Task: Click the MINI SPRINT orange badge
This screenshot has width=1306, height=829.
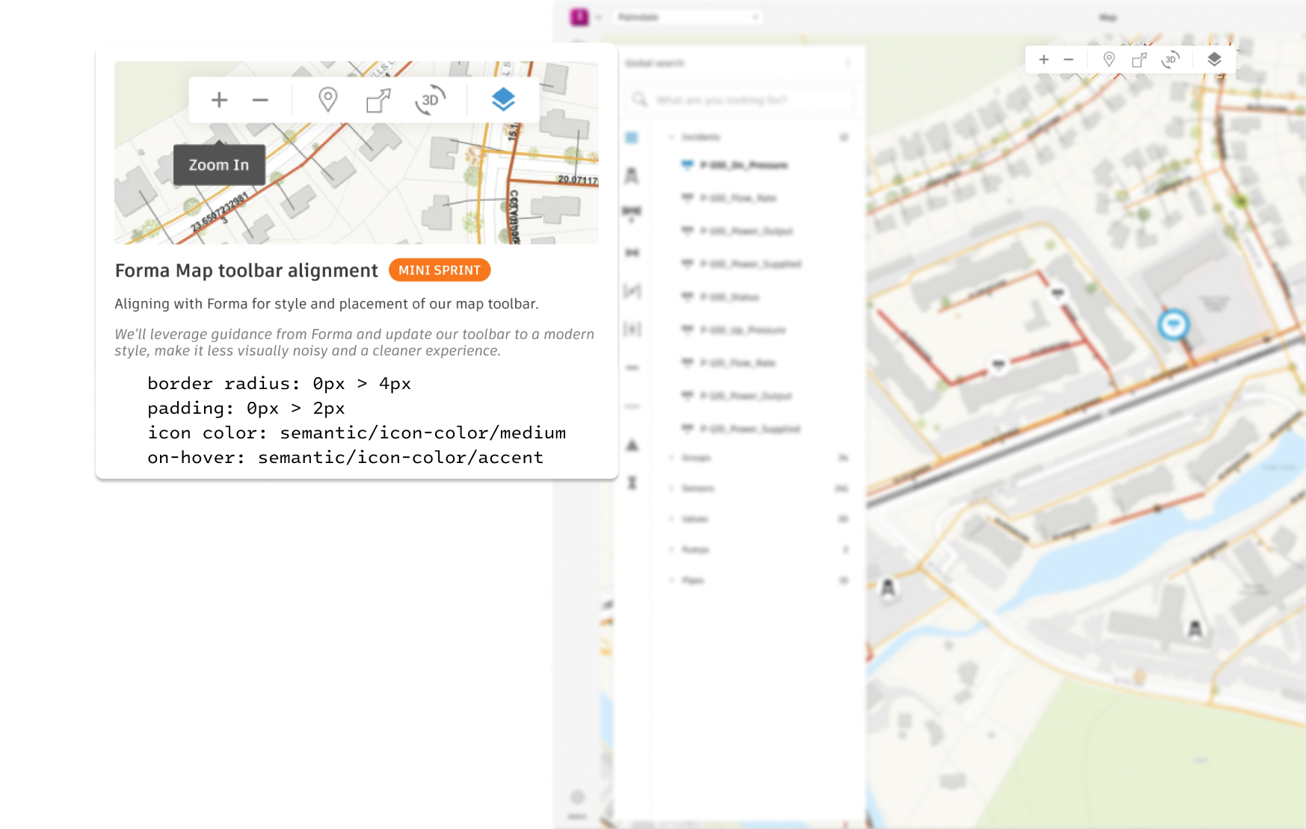Action: (x=440, y=270)
